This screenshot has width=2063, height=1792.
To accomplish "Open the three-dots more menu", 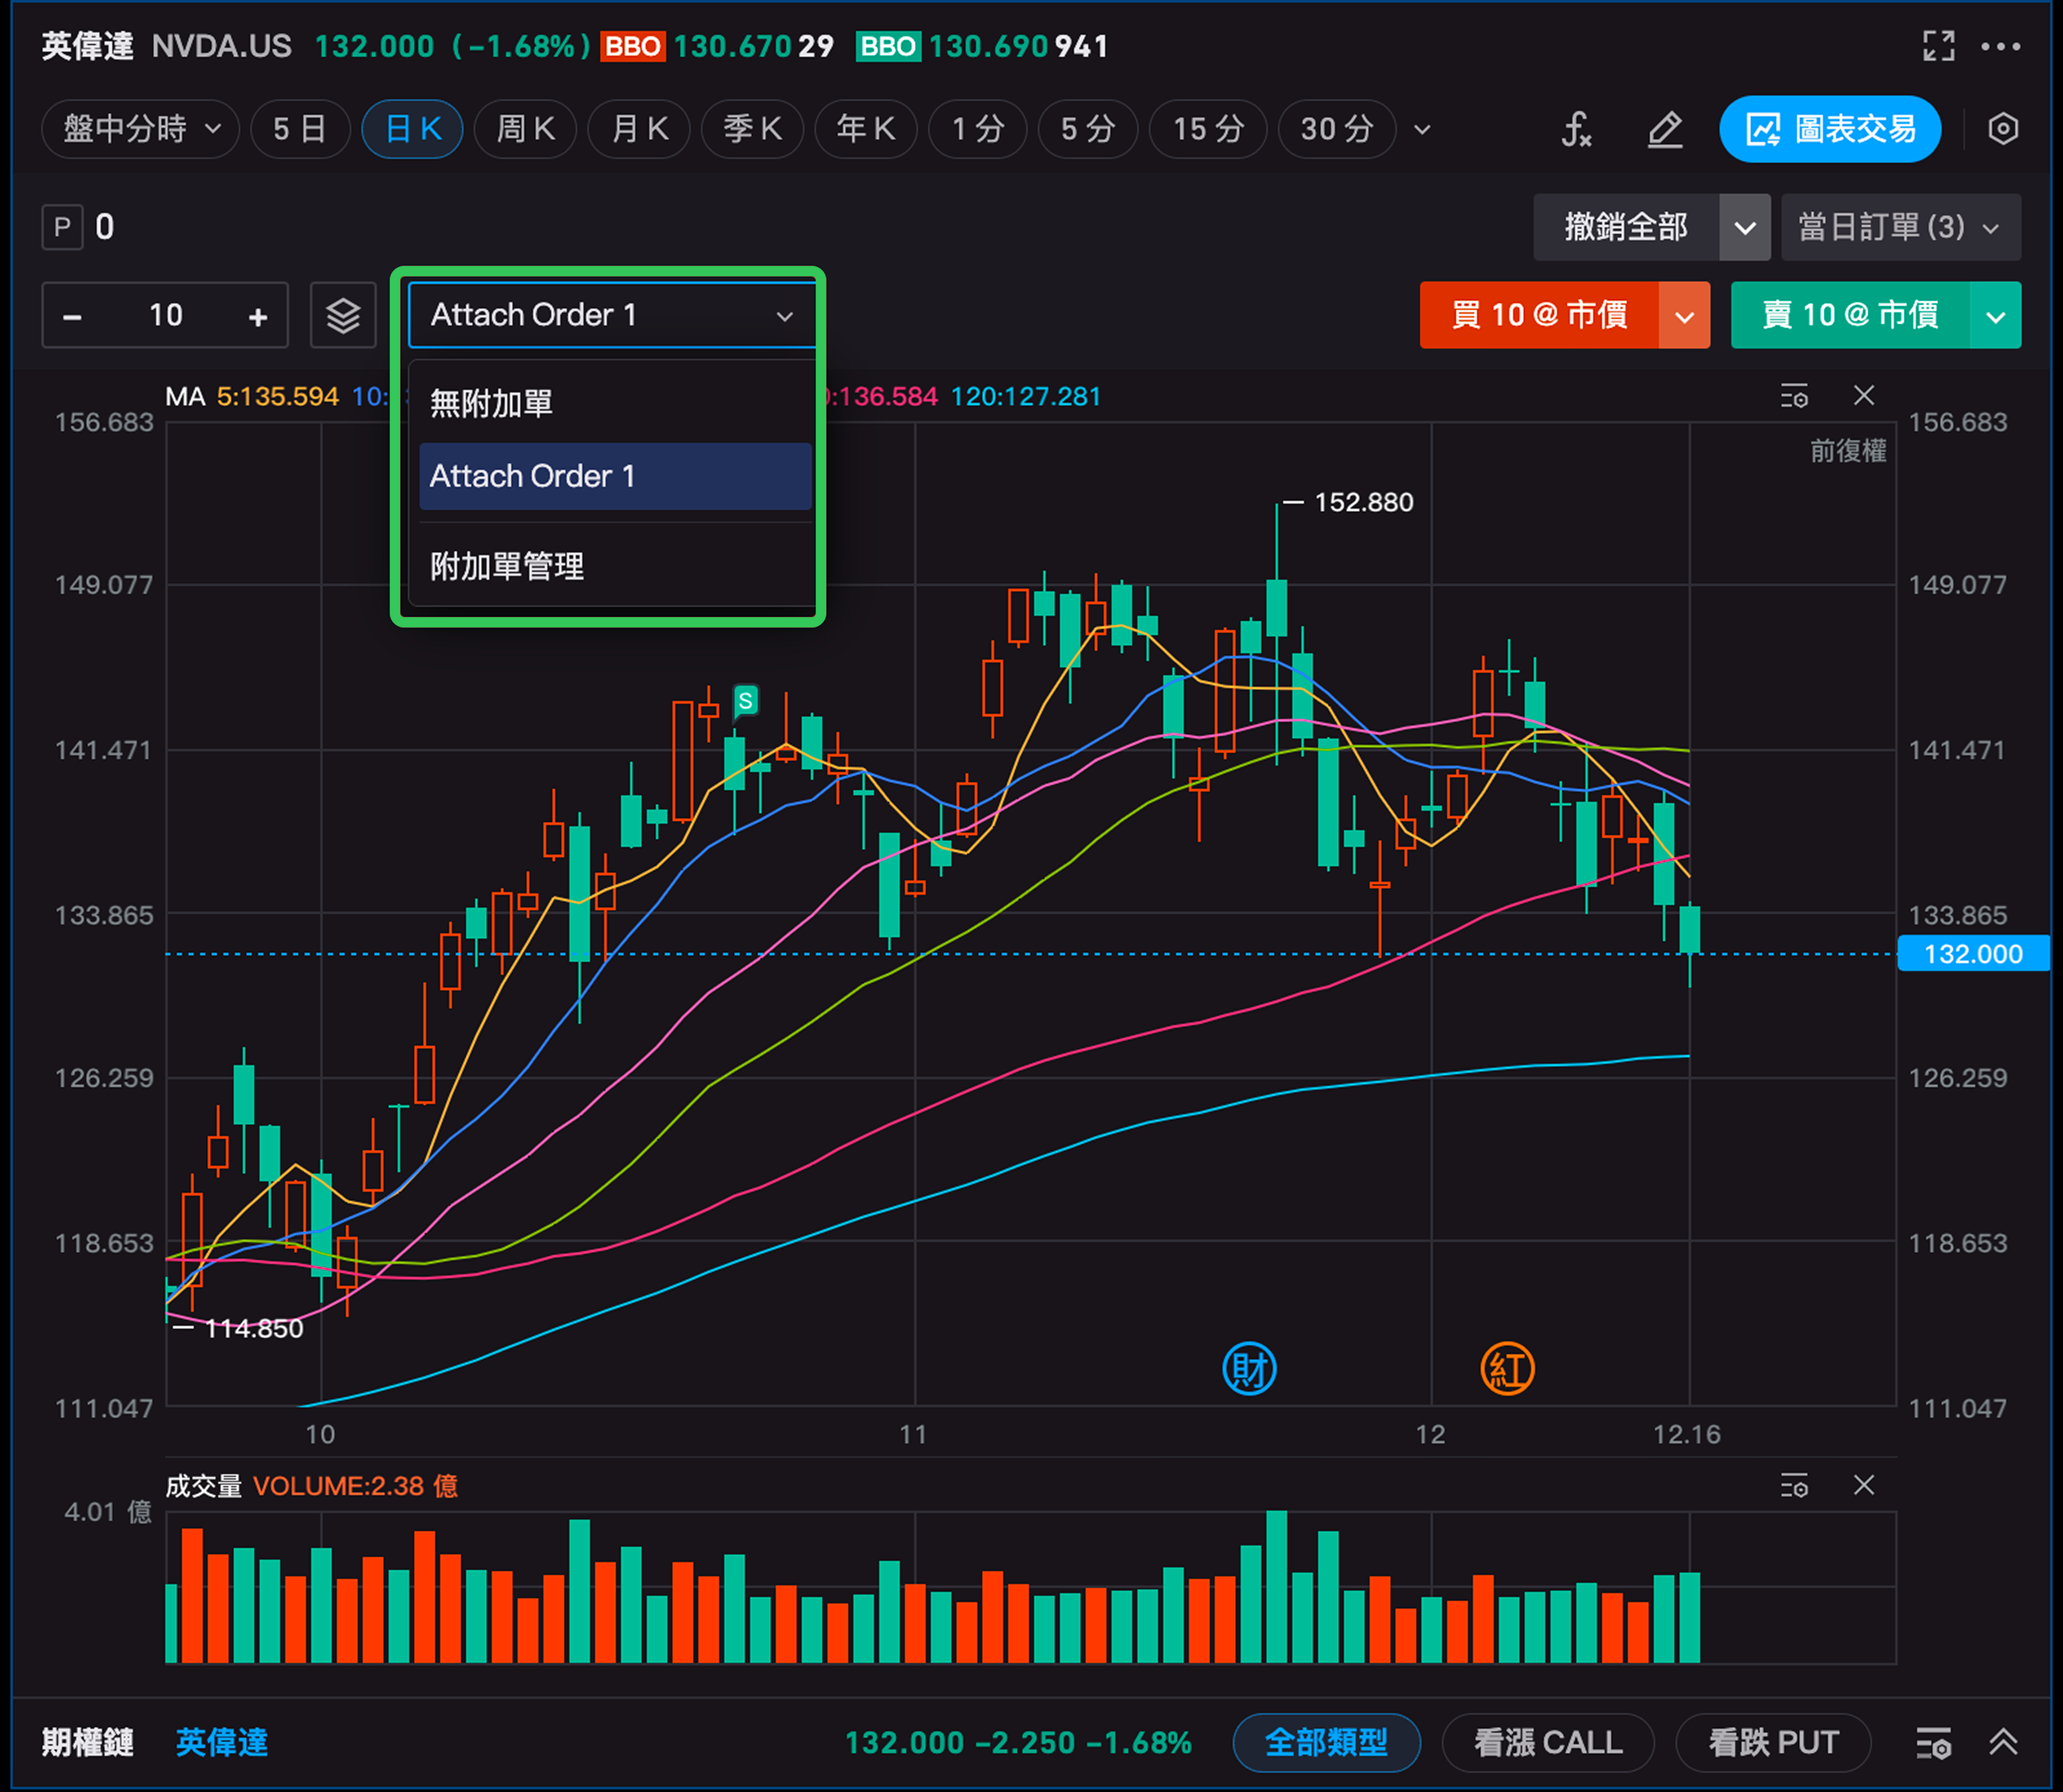I will tap(2001, 46).
